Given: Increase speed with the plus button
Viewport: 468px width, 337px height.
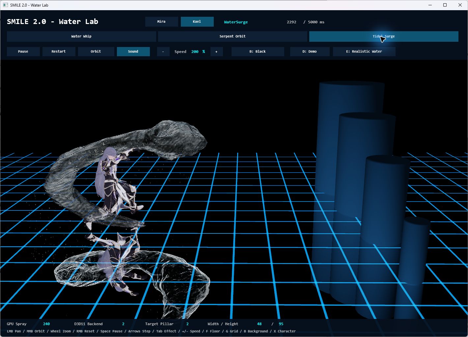Looking at the screenshot, I should tap(216, 52).
